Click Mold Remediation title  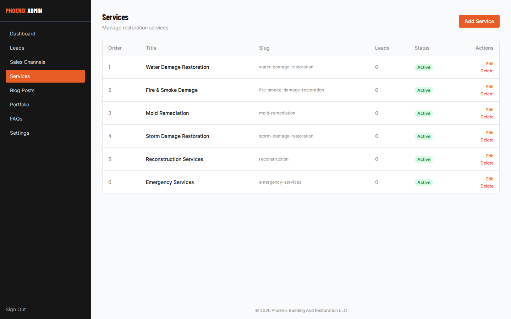tap(167, 113)
